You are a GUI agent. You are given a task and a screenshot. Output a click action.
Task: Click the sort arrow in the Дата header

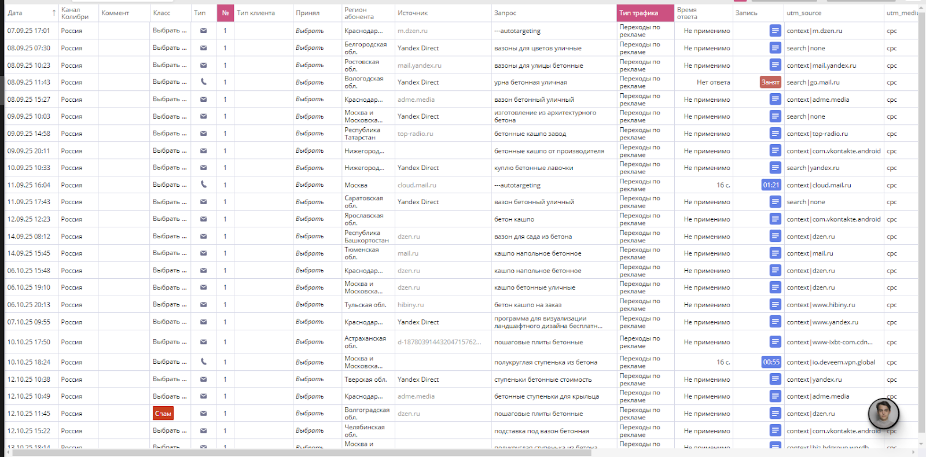[54, 13]
